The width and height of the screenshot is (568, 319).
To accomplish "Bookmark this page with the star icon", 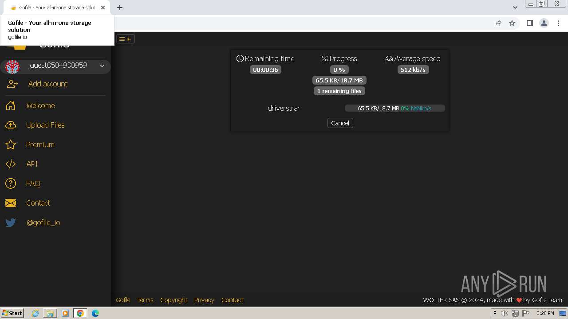I will tap(512, 23).
